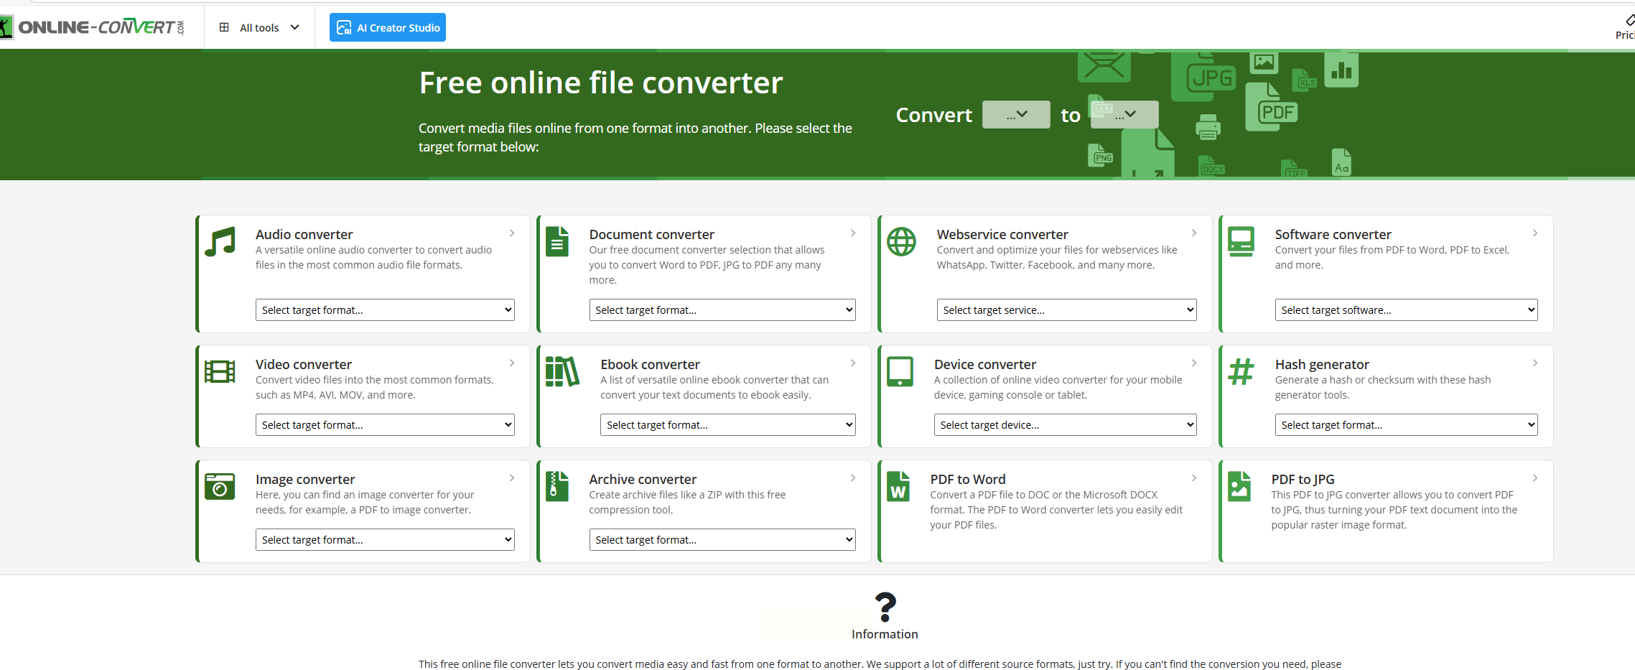
Task: Open the Webservice target service dropdown
Action: 1066,310
